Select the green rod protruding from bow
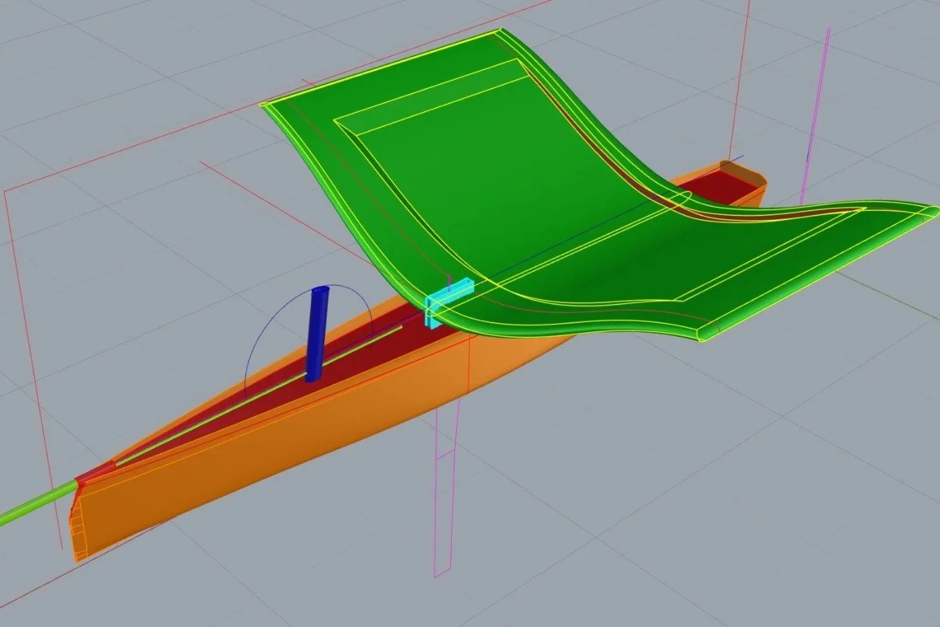940x627 pixels. (x=40, y=502)
